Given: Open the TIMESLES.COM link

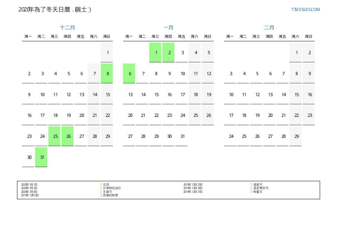Looking at the screenshot, I should (305, 9).
